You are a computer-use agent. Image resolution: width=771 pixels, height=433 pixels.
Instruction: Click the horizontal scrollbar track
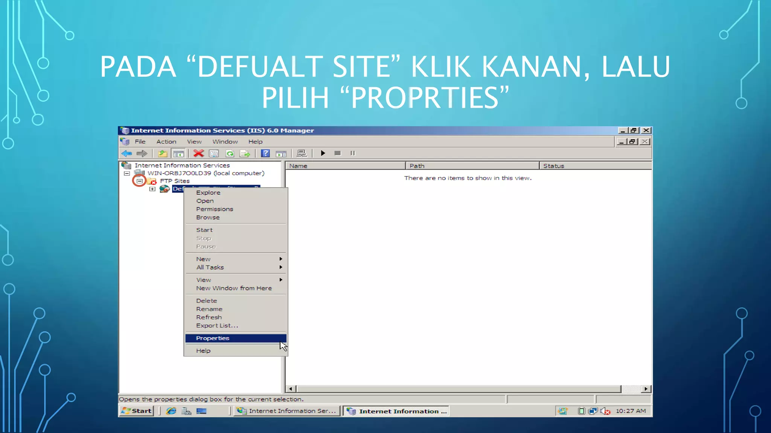point(631,389)
